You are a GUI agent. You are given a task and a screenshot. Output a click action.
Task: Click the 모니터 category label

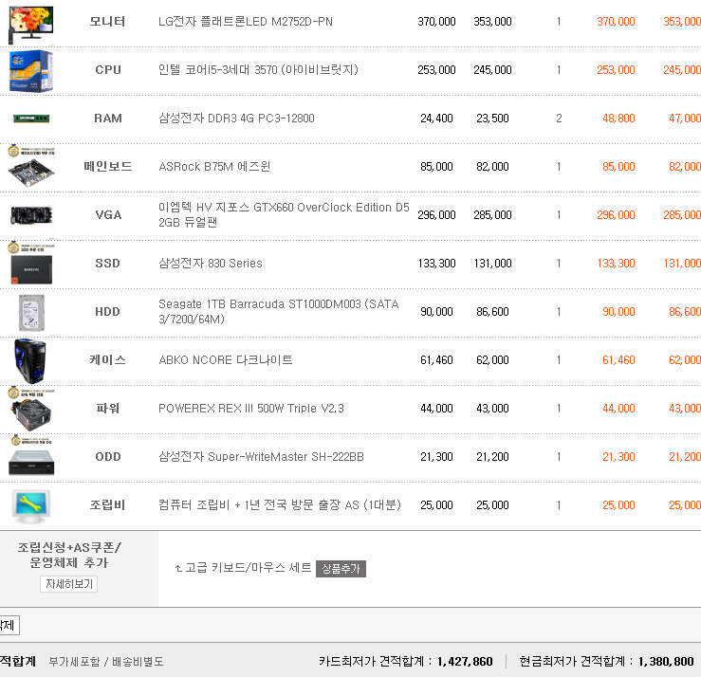107,22
